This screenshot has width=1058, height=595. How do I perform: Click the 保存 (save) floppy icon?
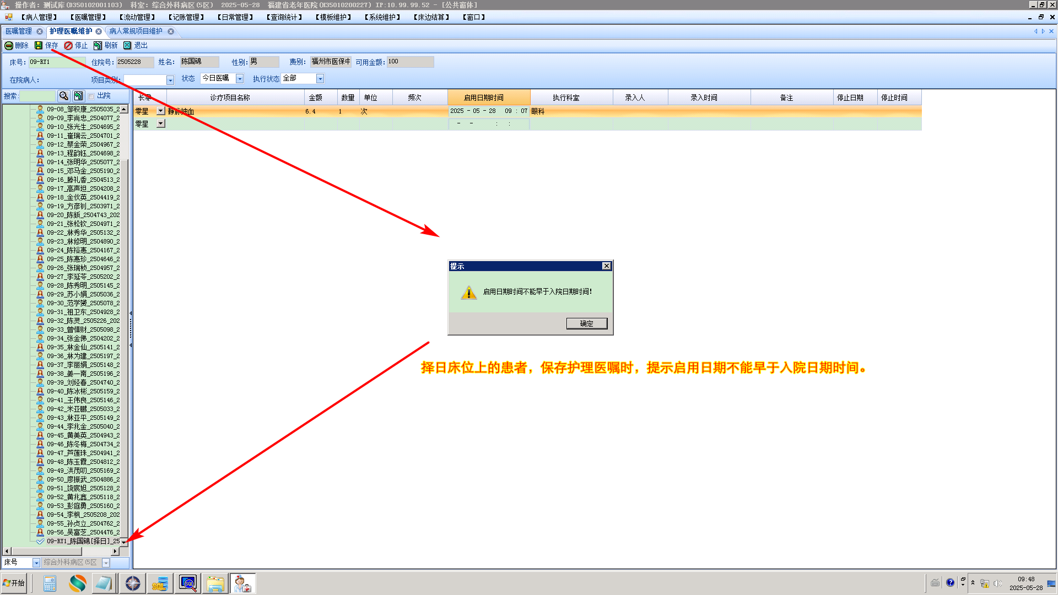(x=39, y=46)
